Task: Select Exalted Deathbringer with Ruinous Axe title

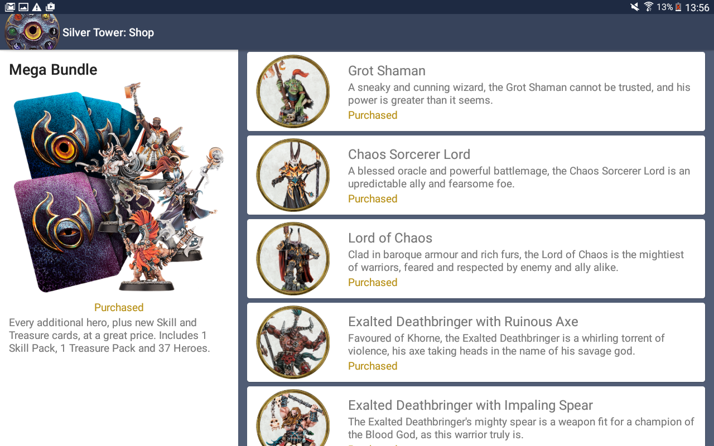Action: (x=463, y=322)
